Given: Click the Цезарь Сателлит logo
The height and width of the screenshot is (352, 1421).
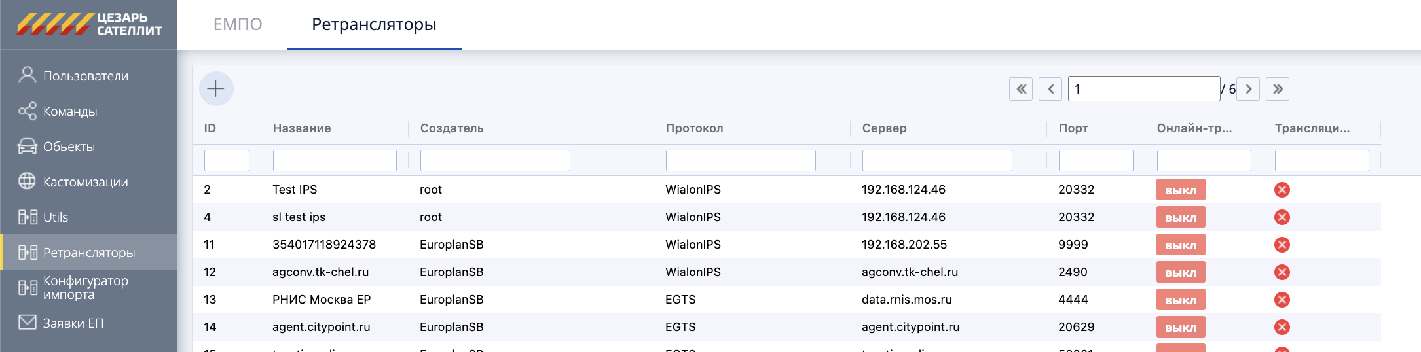Looking at the screenshot, I should (89, 24).
